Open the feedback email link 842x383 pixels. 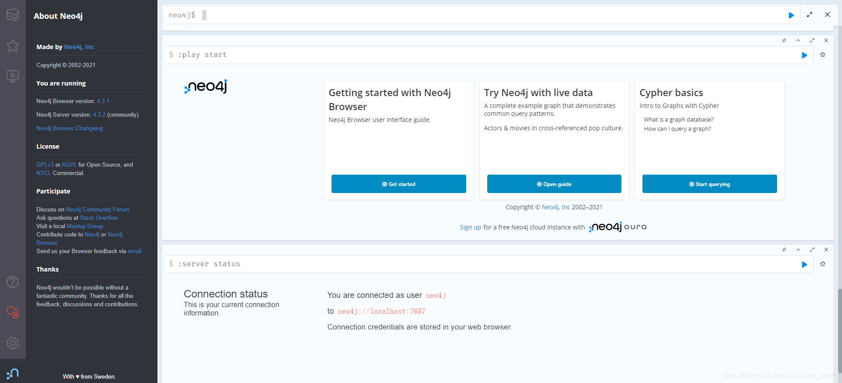[x=135, y=251]
